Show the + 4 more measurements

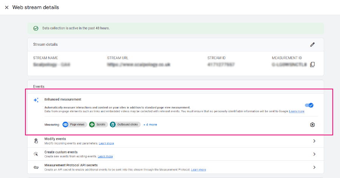tap(150, 125)
